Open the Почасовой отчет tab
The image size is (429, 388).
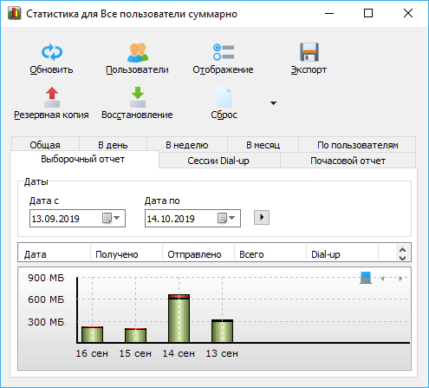click(348, 161)
